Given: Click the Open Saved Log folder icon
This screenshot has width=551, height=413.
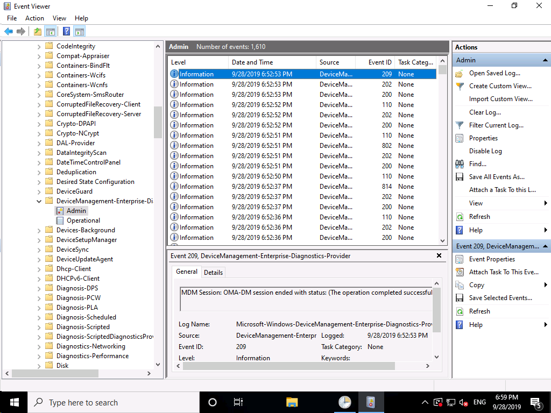Looking at the screenshot, I should pyautogui.click(x=460, y=73).
